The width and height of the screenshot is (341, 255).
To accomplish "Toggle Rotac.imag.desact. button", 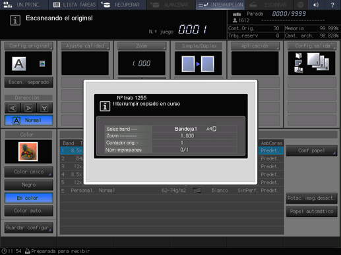I will [x=311, y=198].
